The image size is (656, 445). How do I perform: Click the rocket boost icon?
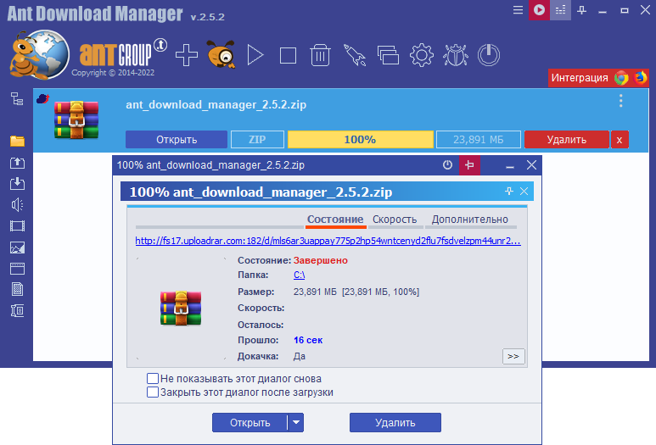click(x=355, y=55)
